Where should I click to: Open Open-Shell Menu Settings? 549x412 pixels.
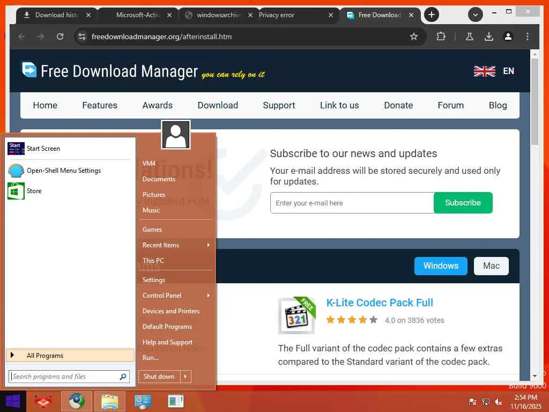(70, 171)
